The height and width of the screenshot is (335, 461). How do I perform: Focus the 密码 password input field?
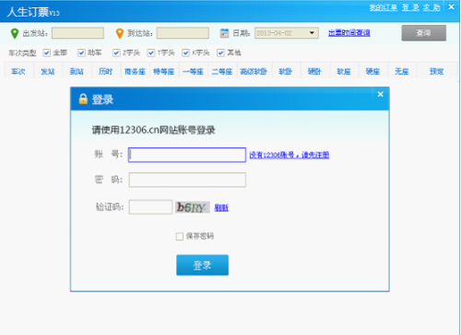pos(187,179)
